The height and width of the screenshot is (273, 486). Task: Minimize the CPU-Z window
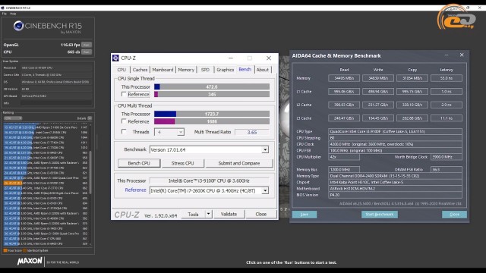point(231,58)
